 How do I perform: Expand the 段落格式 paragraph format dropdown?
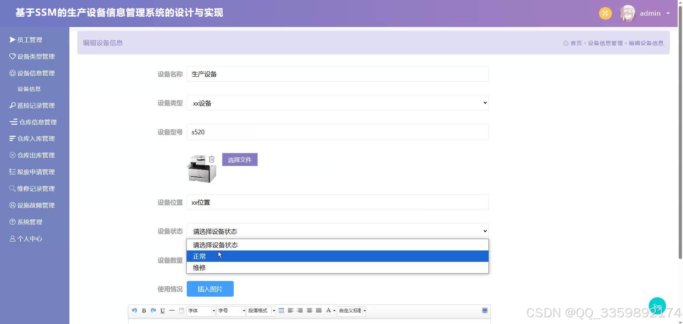pos(260,310)
